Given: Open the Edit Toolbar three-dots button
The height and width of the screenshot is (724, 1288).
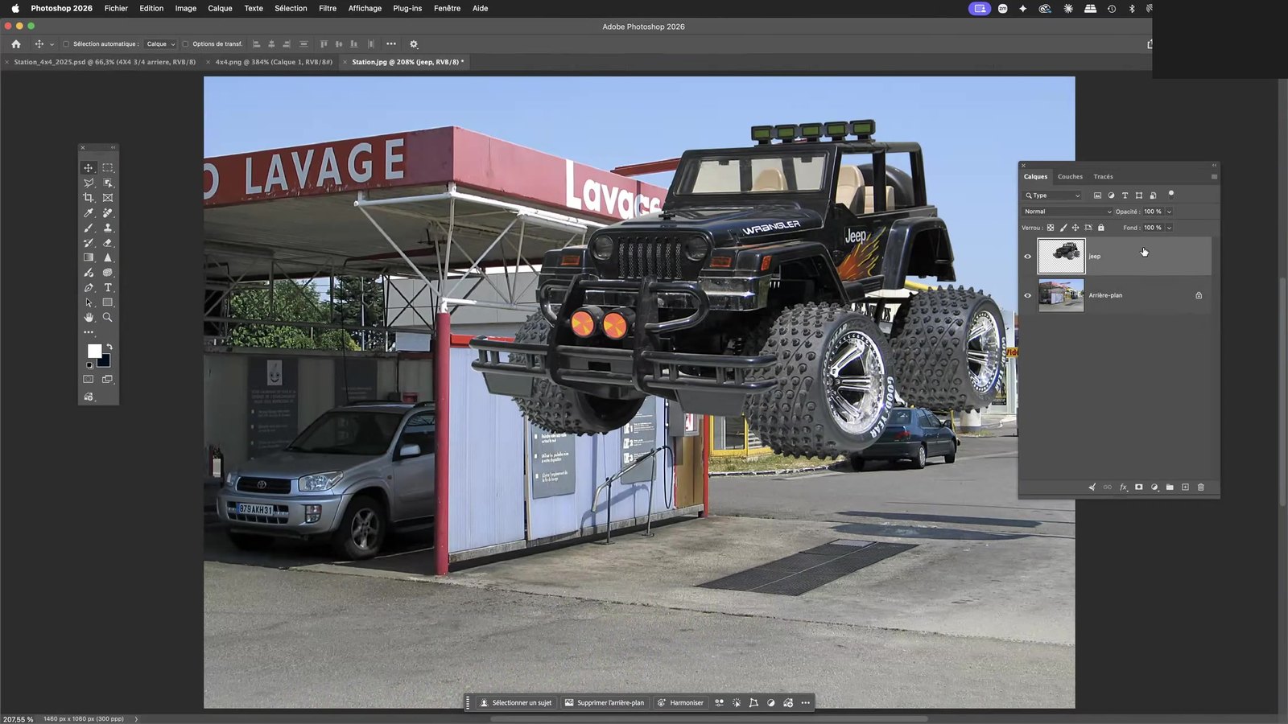Looking at the screenshot, I should [89, 332].
